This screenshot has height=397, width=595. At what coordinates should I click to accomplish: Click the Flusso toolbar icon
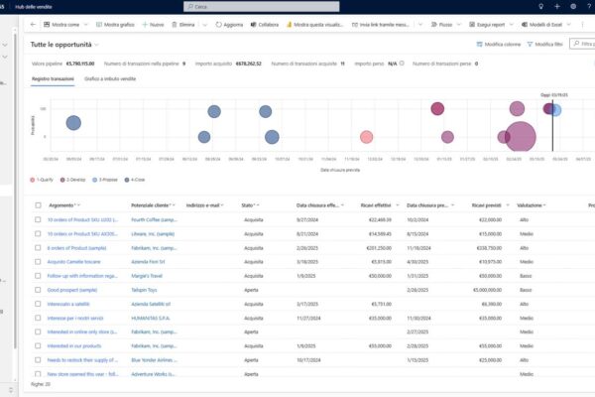click(434, 24)
